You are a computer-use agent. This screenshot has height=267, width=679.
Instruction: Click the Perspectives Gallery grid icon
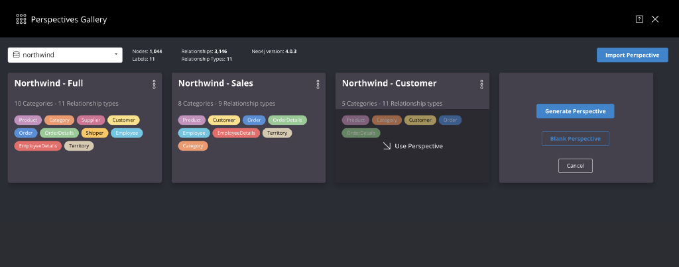click(21, 19)
